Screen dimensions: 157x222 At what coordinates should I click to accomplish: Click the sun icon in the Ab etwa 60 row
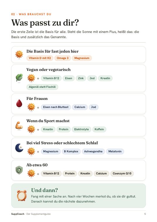[31, 173]
